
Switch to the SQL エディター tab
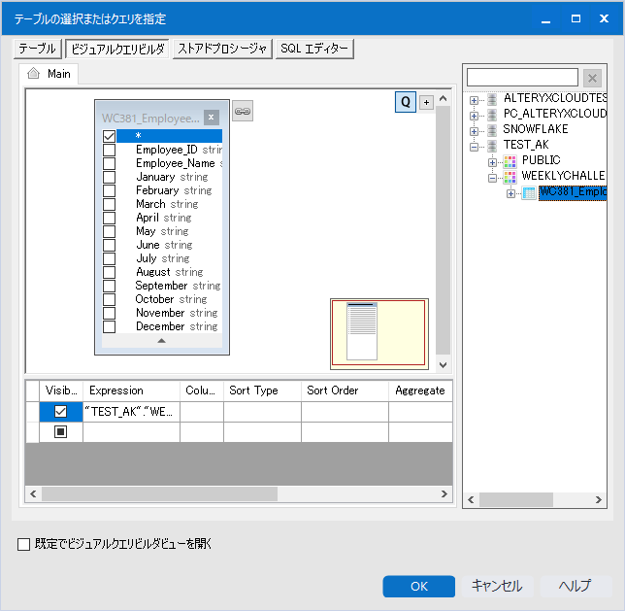click(x=314, y=49)
